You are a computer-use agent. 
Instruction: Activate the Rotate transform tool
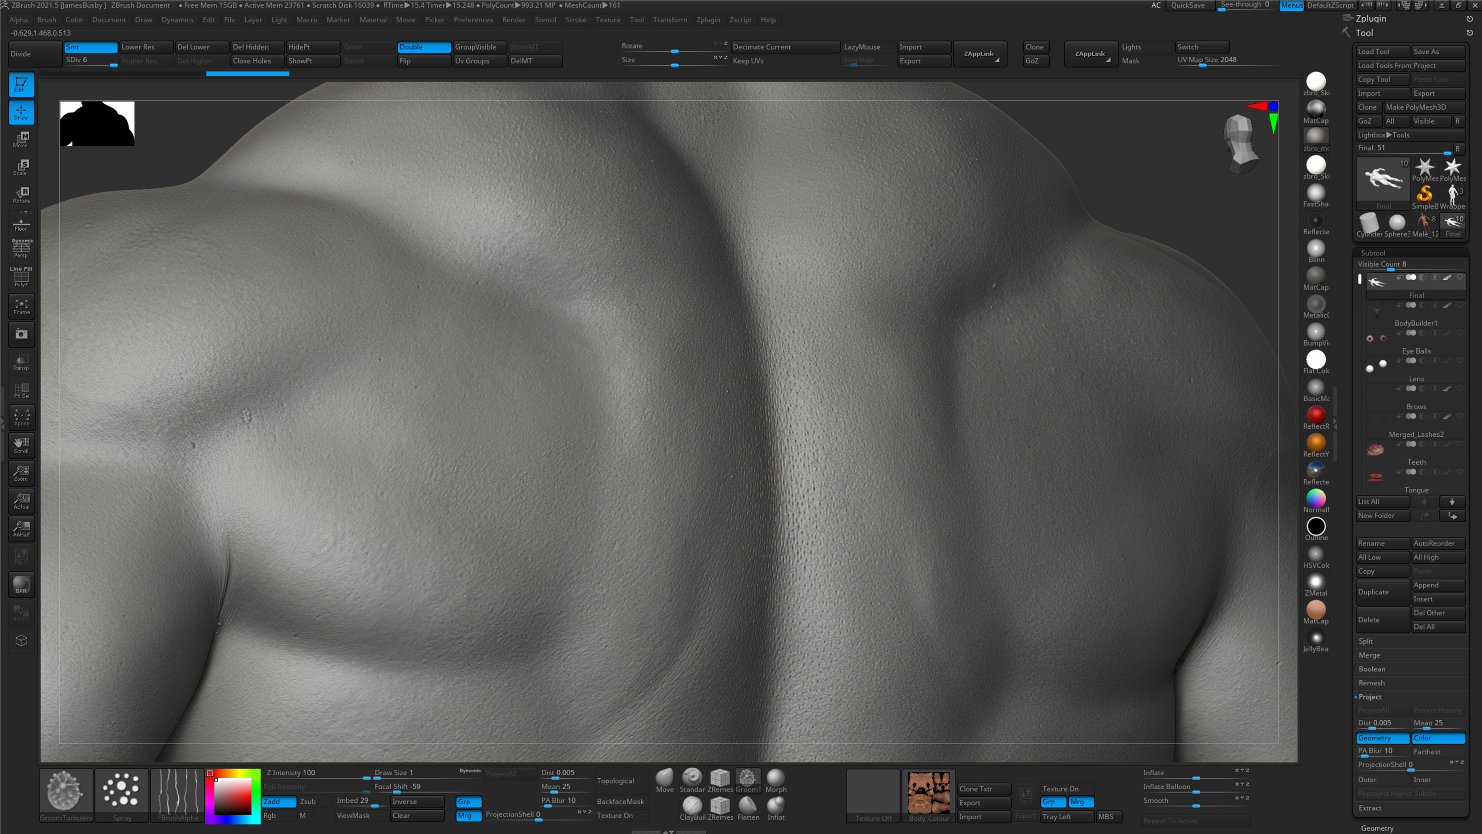tap(21, 195)
